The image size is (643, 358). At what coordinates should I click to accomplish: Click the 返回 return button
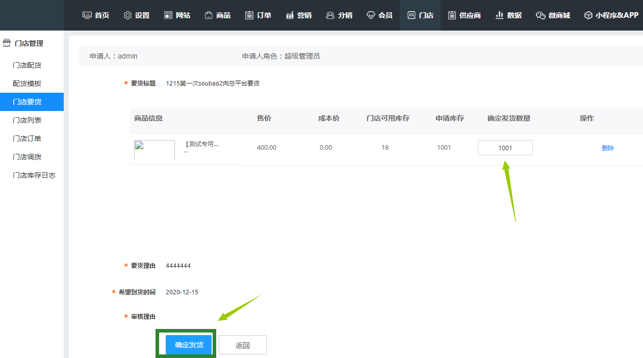click(242, 344)
